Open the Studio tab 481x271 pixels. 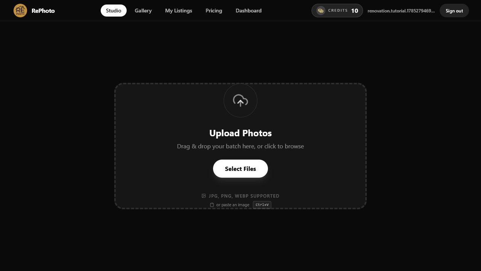point(113,11)
